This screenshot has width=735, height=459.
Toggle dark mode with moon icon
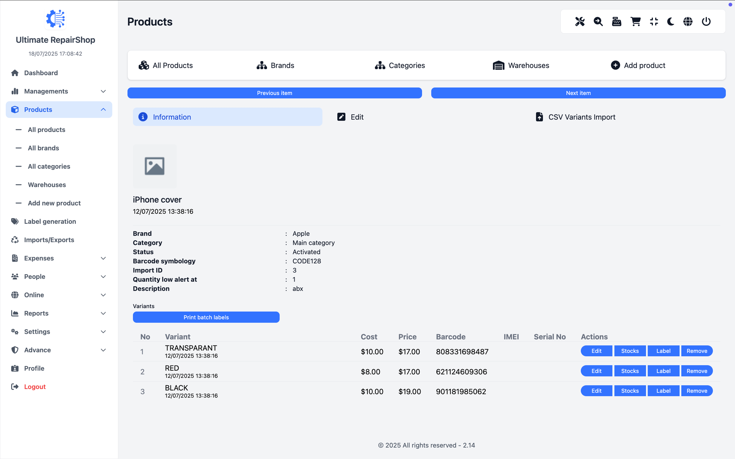pyautogui.click(x=671, y=21)
